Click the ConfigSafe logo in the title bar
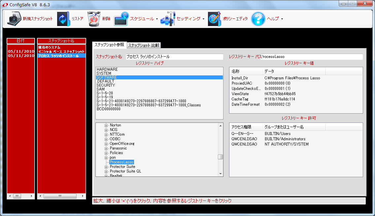This screenshot has width=375, height=216. coord(5,4)
